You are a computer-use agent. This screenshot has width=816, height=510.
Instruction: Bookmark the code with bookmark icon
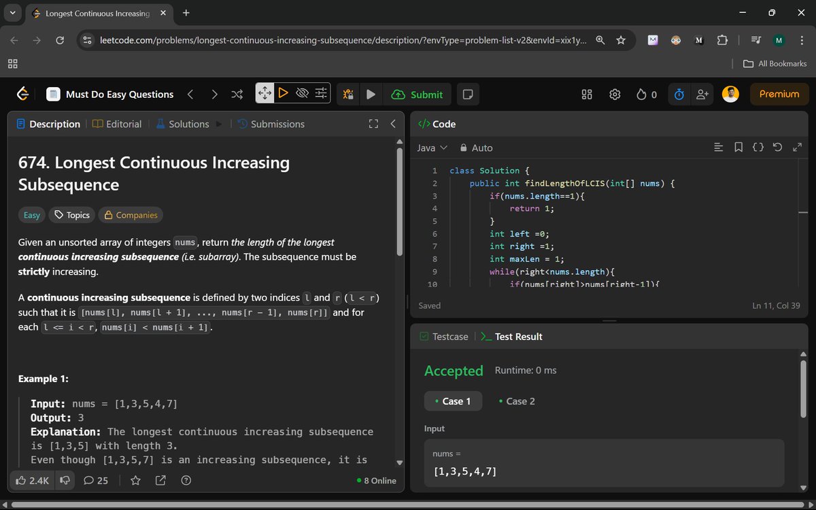click(738, 148)
